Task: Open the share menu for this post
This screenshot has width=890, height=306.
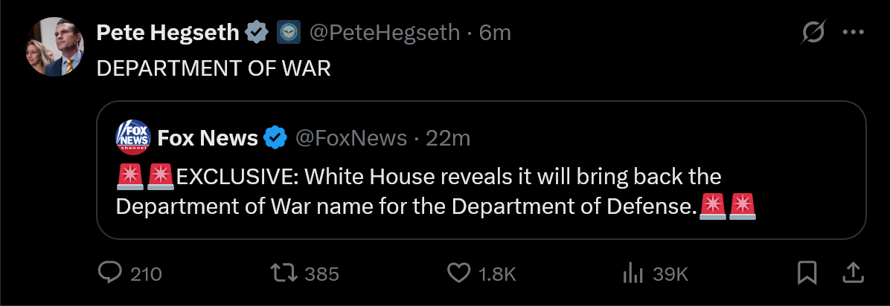Action: tap(852, 273)
